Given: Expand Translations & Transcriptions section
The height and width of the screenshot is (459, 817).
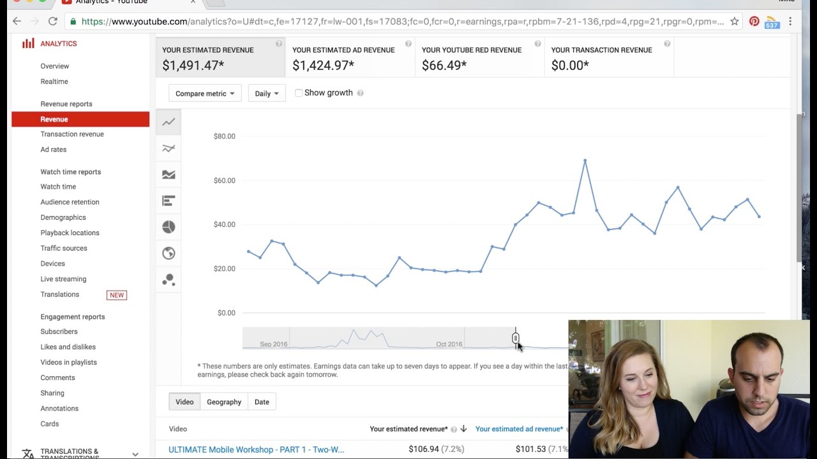Looking at the screenshot, I should (135, 454).
